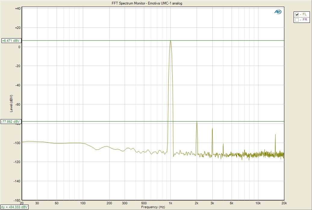Click the 2 kHz harmonic peak

(x=197, y=122)
